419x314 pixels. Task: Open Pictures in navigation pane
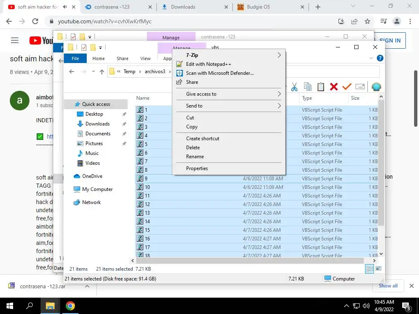coord(94,144)
